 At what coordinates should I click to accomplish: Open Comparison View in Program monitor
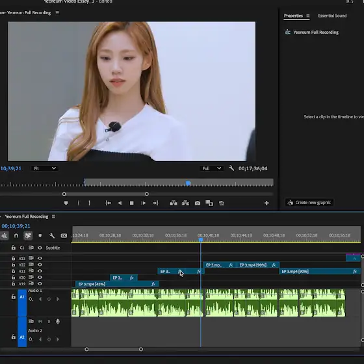coord(209,203)
